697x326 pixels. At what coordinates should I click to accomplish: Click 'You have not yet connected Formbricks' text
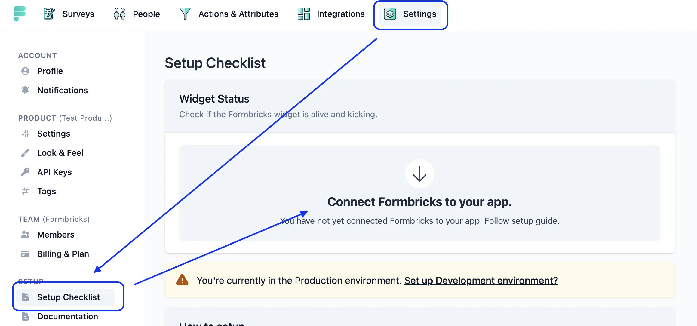[419, 221]
